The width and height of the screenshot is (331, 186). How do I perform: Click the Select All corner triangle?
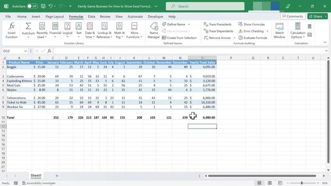pos(4,58)
